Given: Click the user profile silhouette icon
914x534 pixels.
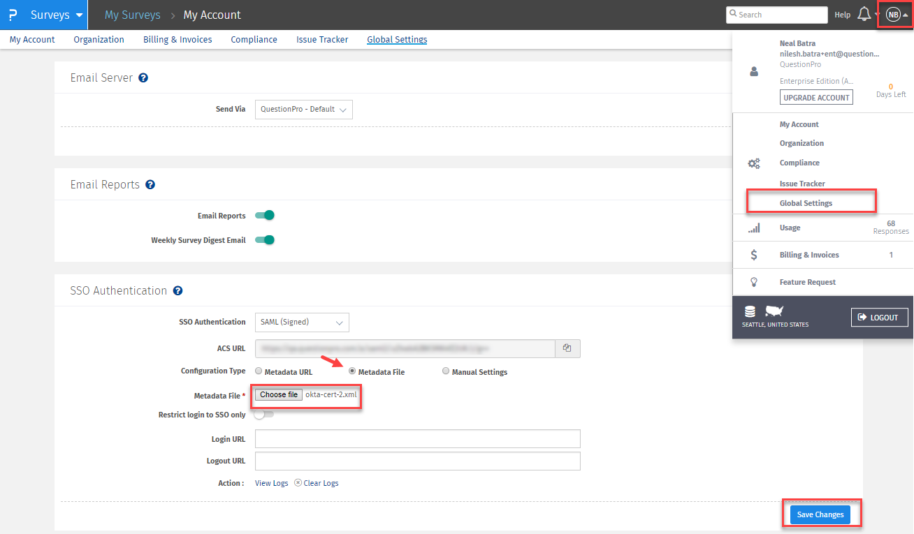Looking at the screenshot, I should tap(753, 71).
